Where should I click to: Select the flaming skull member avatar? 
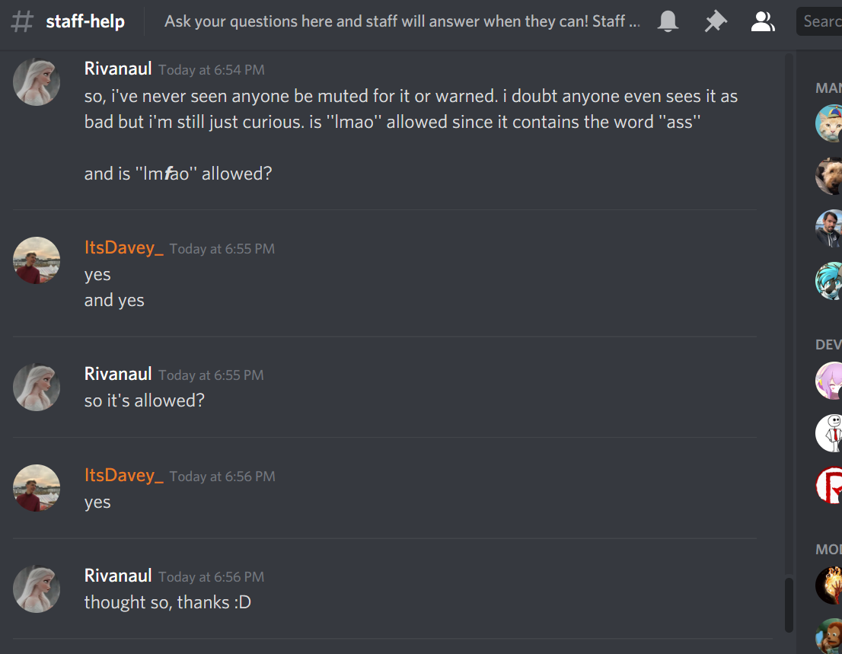tap(828, 585)
